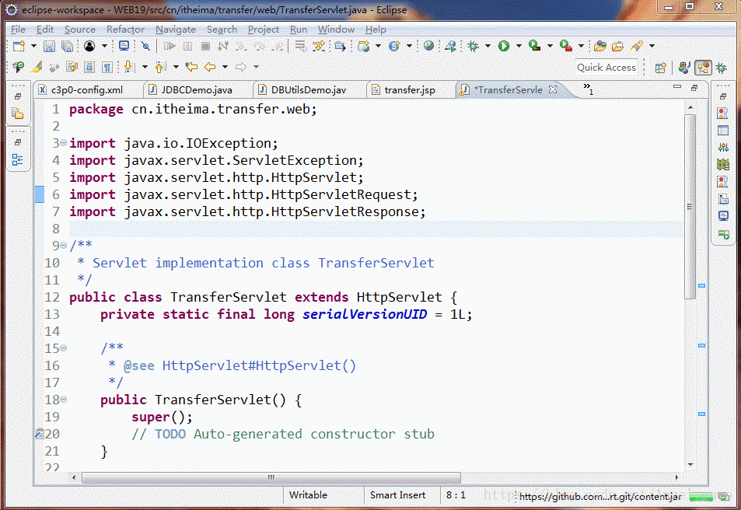
Task: Toggle Word Wrap in the editor toolbar
Action: tap(72, 67)
